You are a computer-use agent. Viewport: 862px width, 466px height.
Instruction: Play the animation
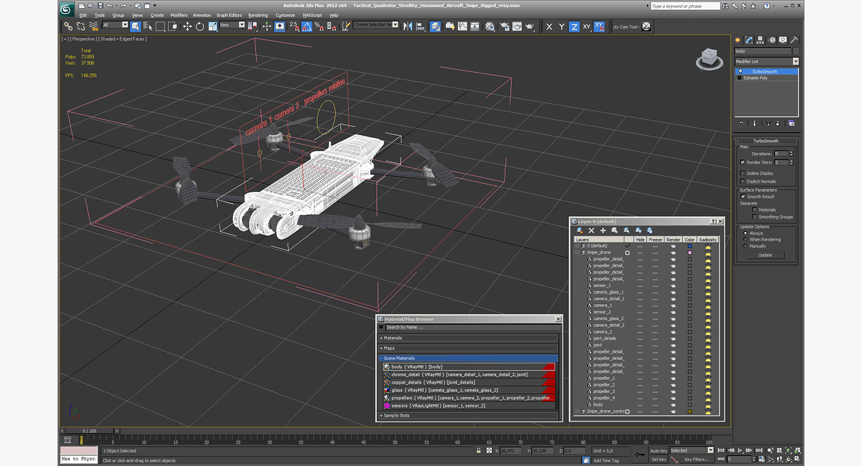point(740,450)
